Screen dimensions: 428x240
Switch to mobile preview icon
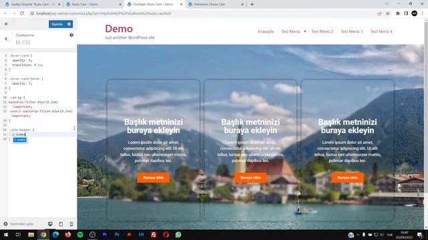coord(72,224)
